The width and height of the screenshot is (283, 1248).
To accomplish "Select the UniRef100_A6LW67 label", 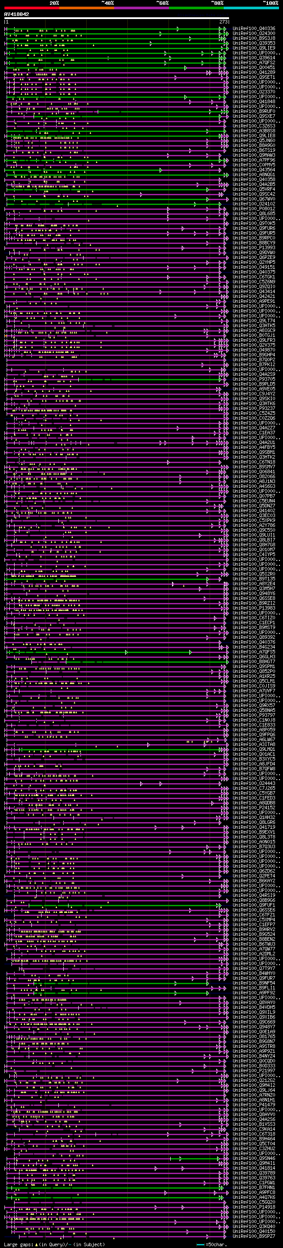I will point(254,739).
